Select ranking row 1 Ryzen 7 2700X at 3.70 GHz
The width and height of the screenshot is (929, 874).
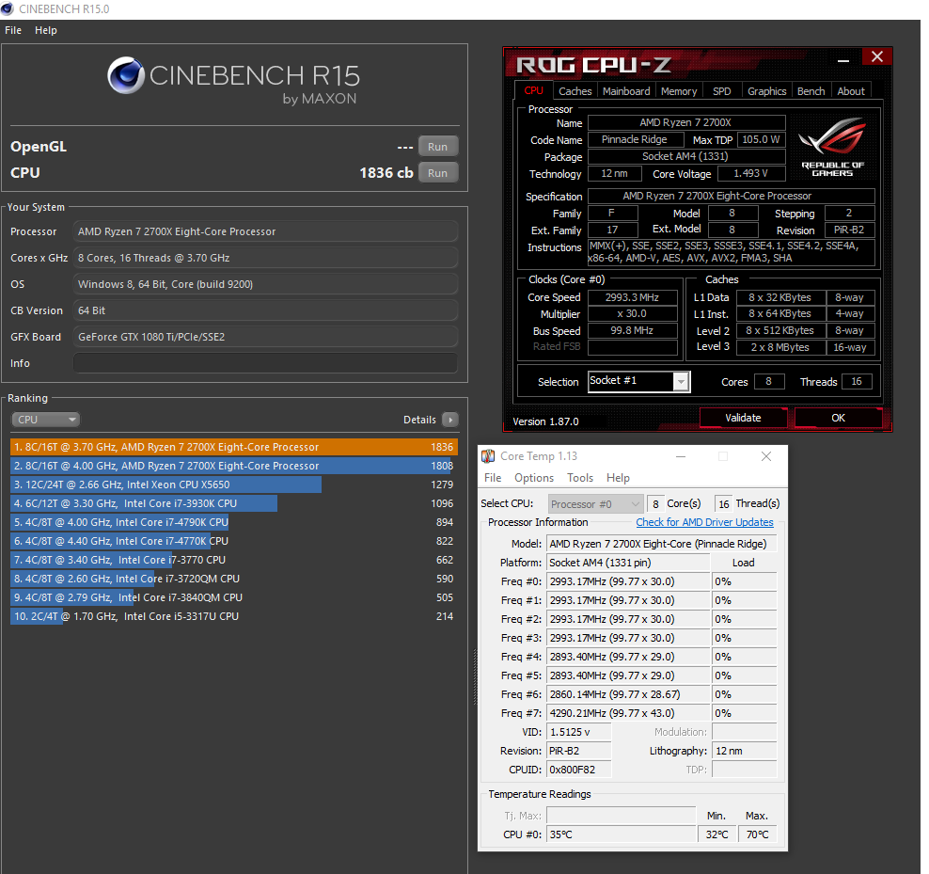[234, 447]
